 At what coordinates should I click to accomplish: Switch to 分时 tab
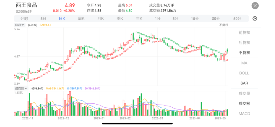pyautogui.click(x=24, y=18)
